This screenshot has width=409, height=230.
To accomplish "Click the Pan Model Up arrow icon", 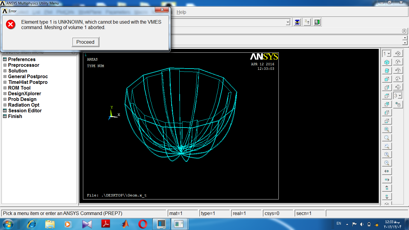I will (x=387, y=188).
